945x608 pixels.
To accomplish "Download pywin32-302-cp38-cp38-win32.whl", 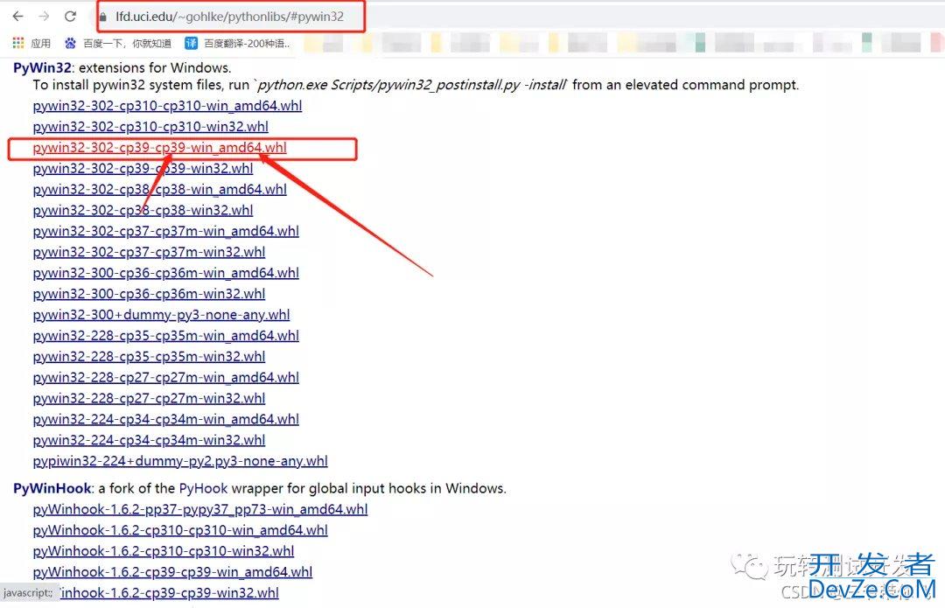I will click(143, 210).
